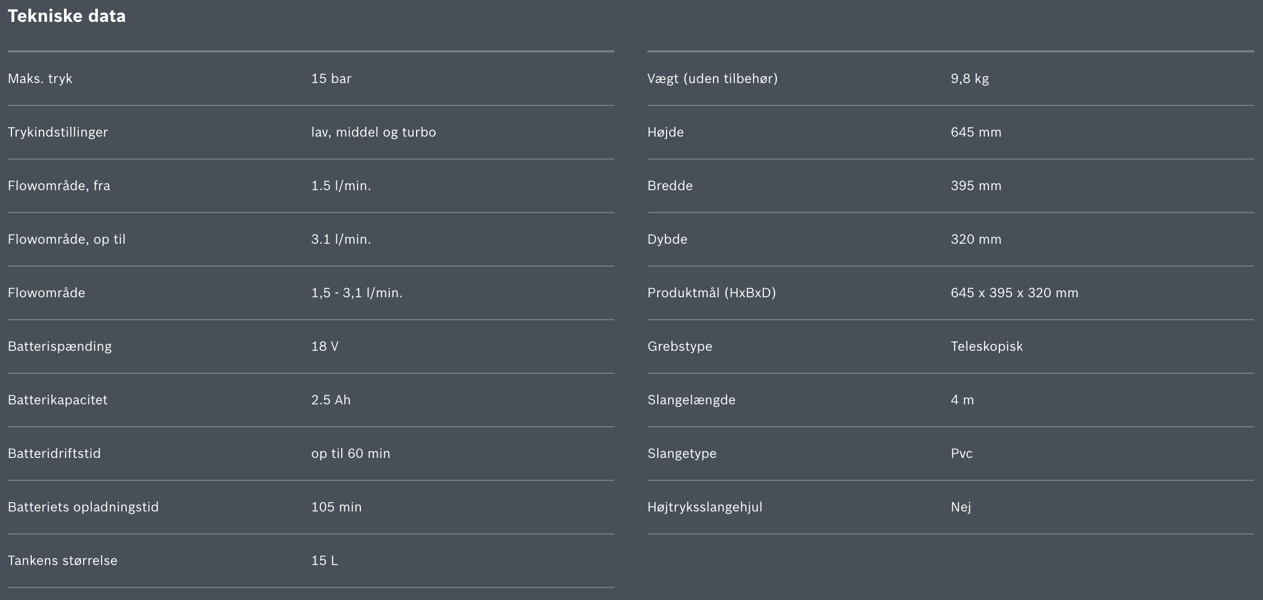Viewport: 1263px width, 600px height.
Task: Click the "1,5 - 3,1 l/min." value
Action: [x=356, y=293]
